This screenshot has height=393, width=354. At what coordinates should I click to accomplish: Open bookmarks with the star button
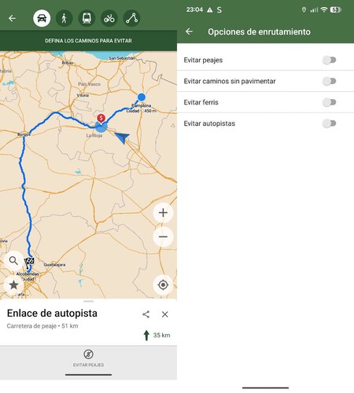point(13,285)
